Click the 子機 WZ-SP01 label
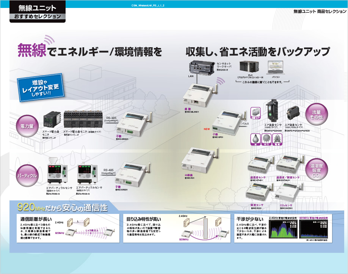This screenshot has width=348, height=274. click(218, 136)
